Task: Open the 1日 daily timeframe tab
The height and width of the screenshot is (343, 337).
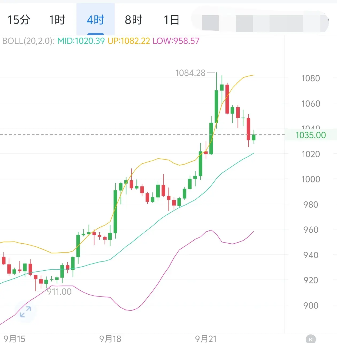Action: pyautogui.click(x=171, y=20)
